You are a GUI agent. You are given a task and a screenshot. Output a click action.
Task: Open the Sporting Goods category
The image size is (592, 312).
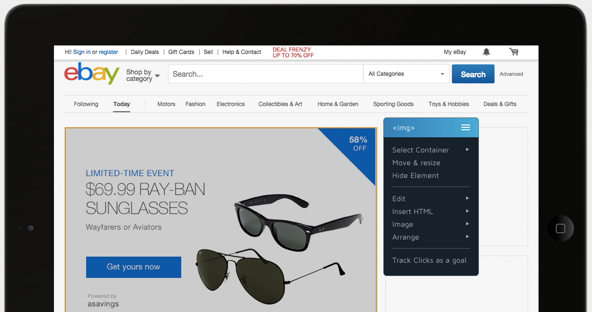393,104
